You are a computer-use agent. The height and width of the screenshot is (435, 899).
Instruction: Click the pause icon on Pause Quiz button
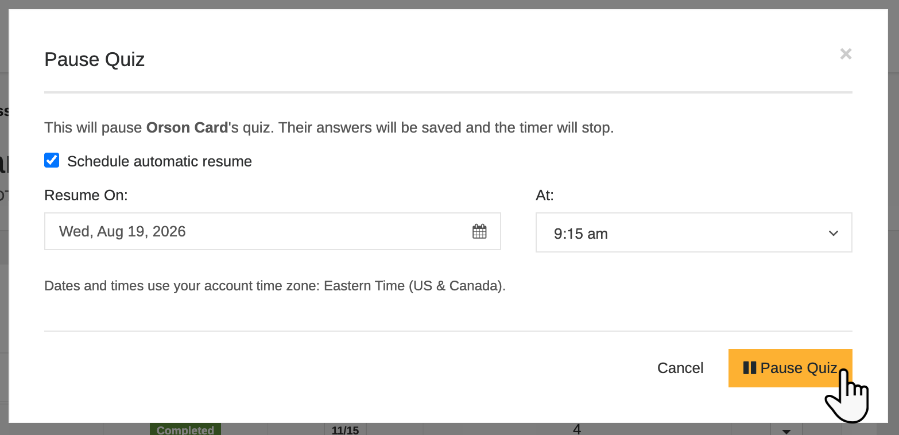coord(749,368)
